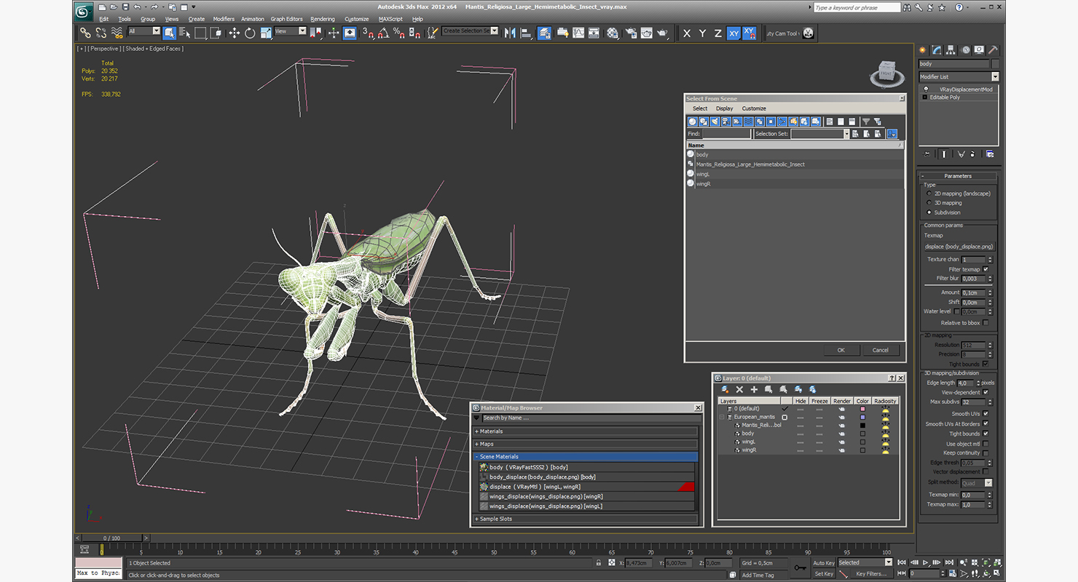
Task: Enable the Keep continuity checkbox
Action: (x=985, y=453)
